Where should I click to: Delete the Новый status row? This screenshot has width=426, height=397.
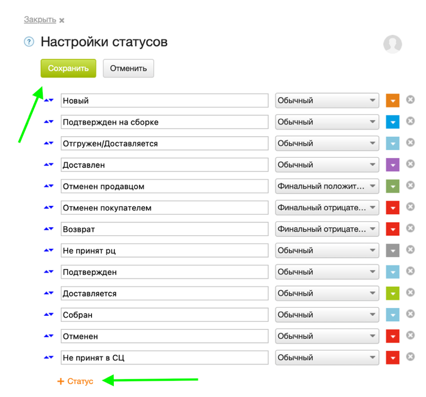[x=410, y=100]
